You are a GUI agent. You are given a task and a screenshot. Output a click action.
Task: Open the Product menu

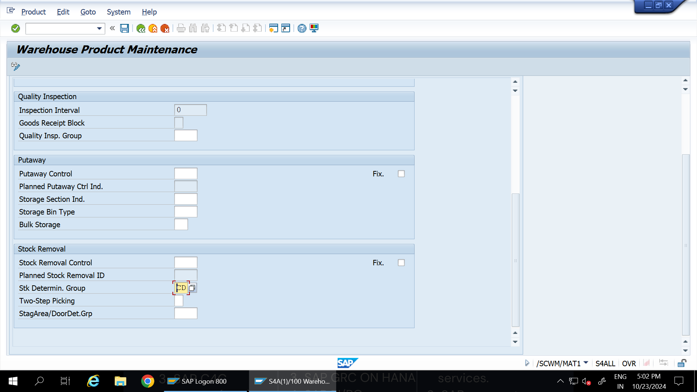(x=33, y=12)
